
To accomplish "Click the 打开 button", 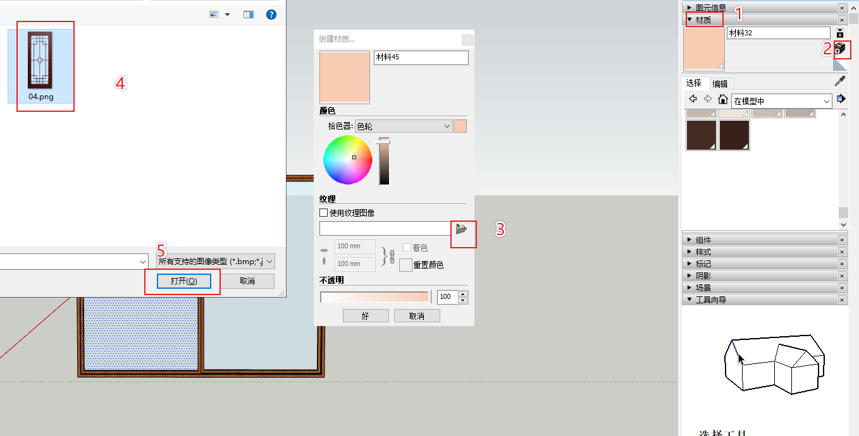I will 182,281.
